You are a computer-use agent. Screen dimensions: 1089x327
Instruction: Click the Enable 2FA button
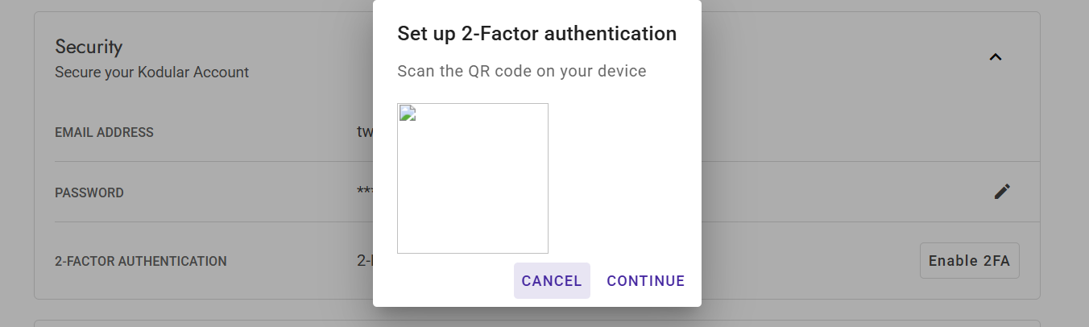pos(969,261)
